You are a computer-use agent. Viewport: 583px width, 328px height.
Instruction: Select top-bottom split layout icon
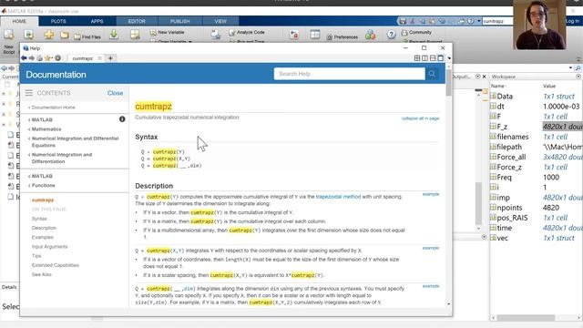(x=433, y=58)
